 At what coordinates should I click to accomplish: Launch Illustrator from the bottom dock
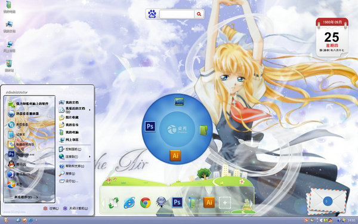209,202
